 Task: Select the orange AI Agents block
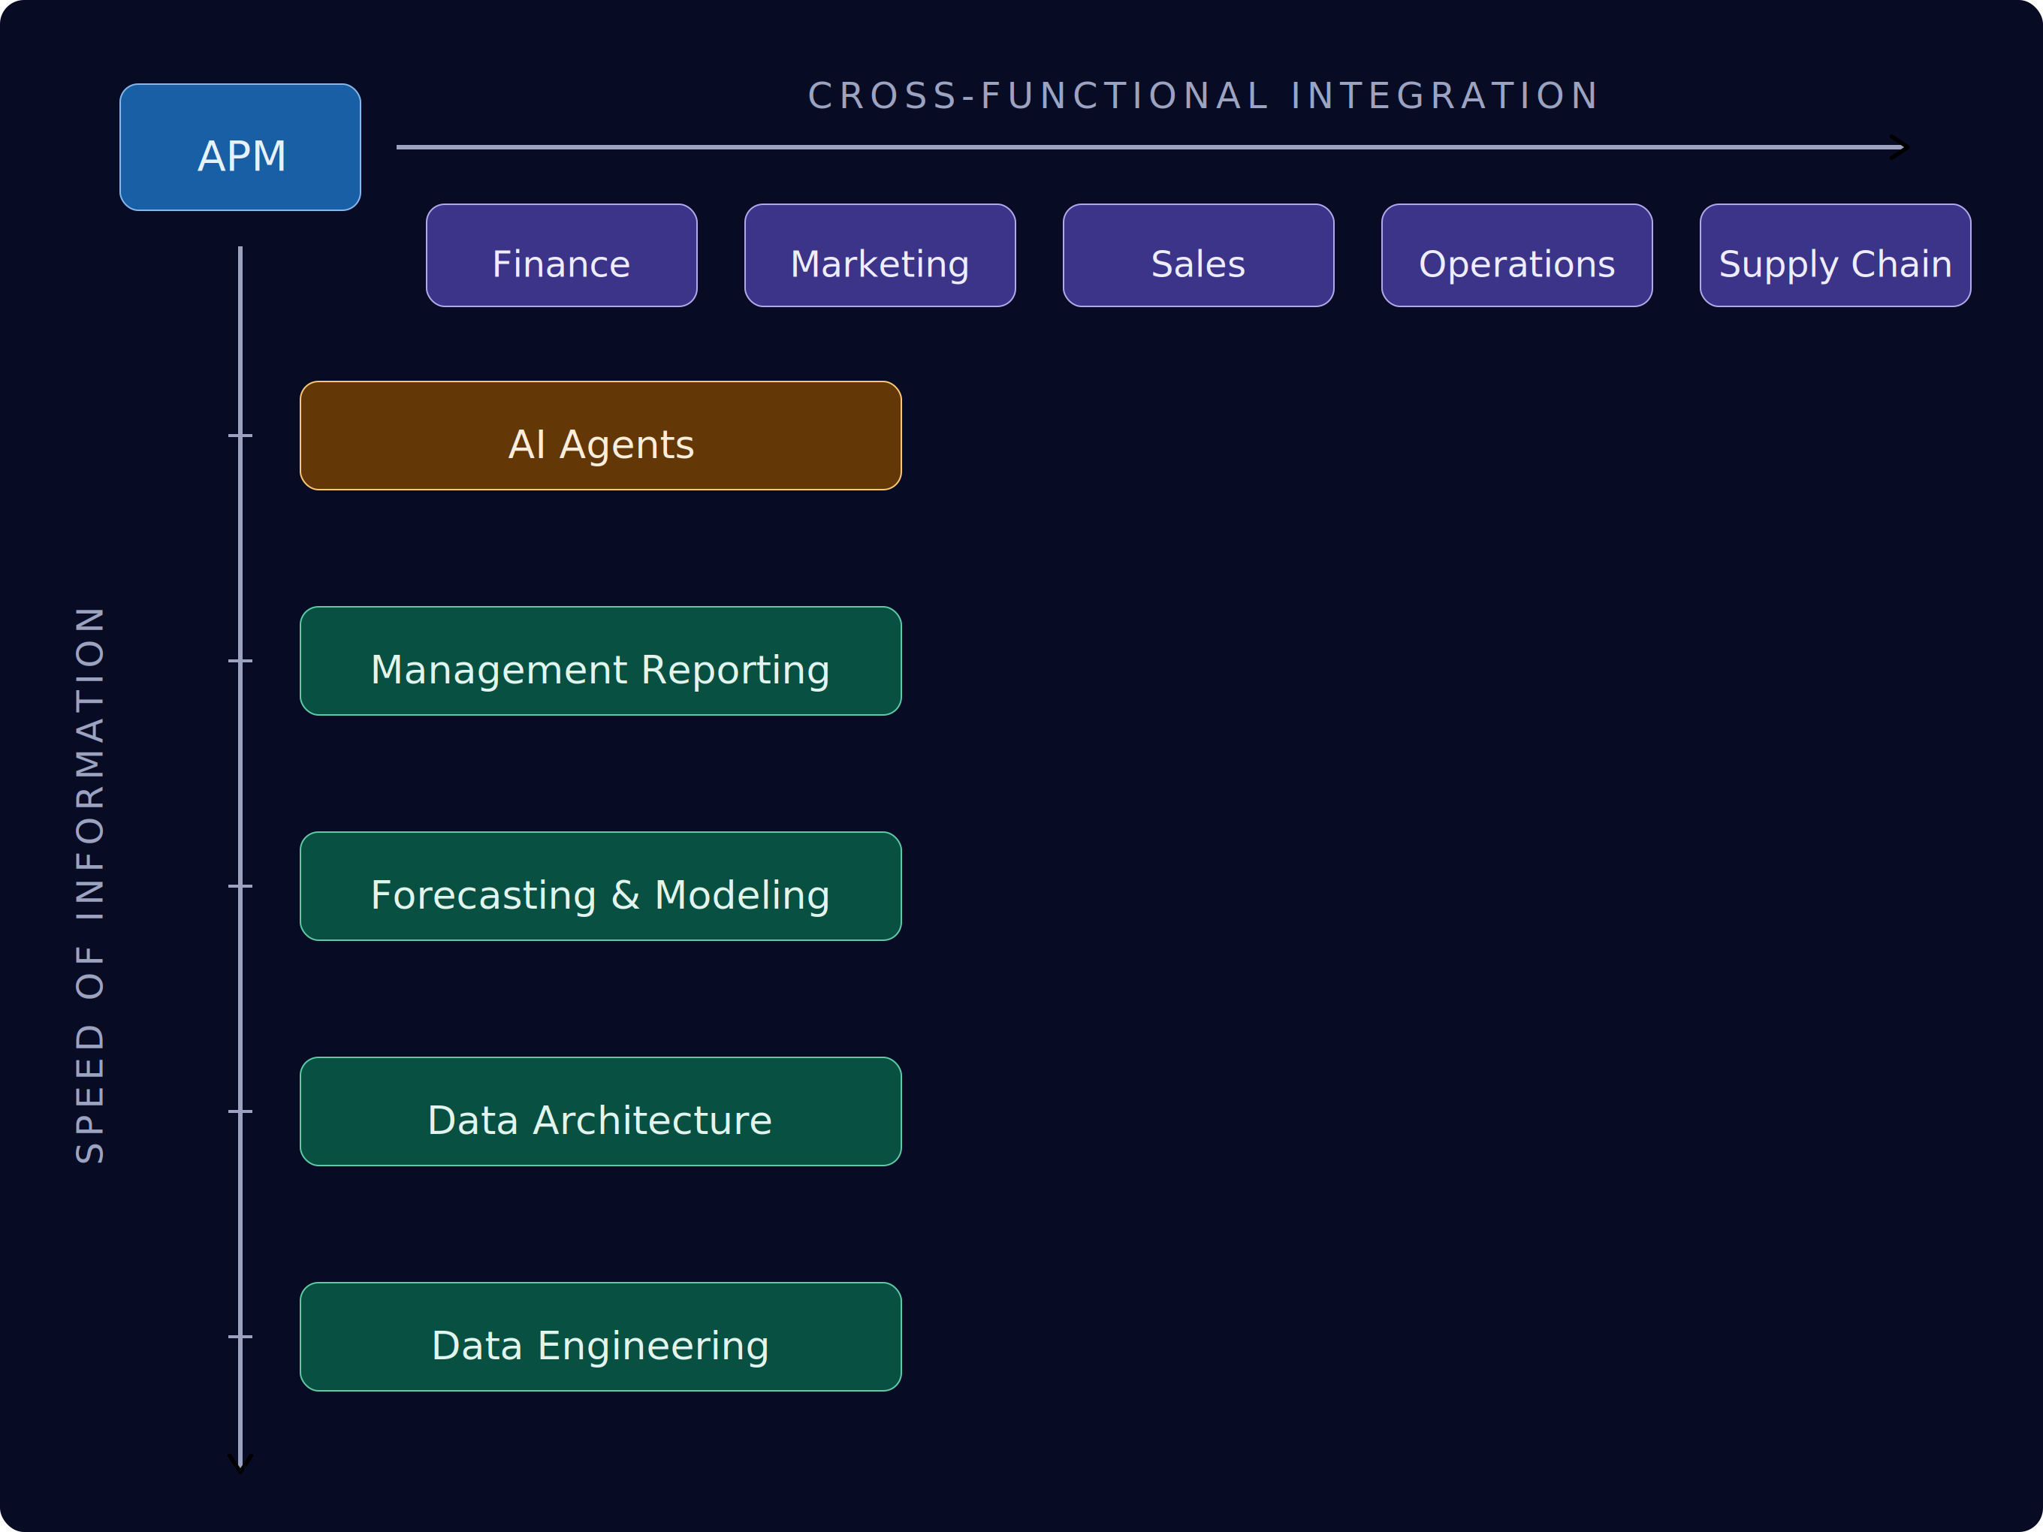pos(600,436)
